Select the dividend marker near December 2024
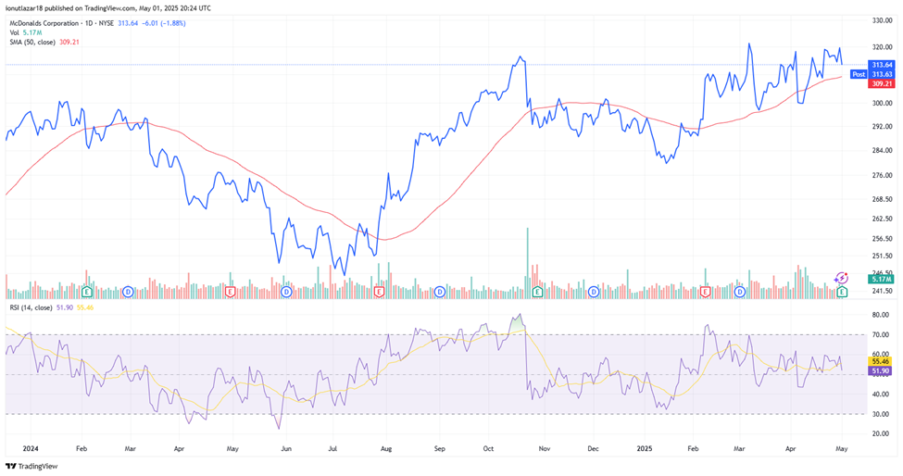The width and height of the screenshot is (903, 476). tap(590, 292)
